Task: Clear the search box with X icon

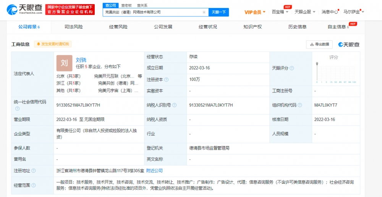Action: pos(204,12)
